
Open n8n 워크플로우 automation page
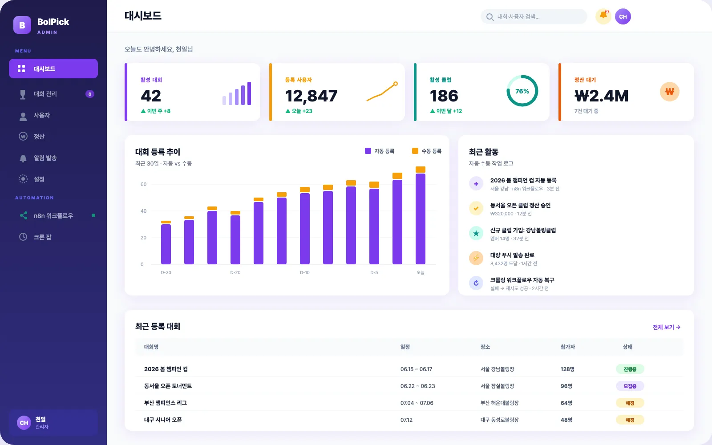(53, 216)
